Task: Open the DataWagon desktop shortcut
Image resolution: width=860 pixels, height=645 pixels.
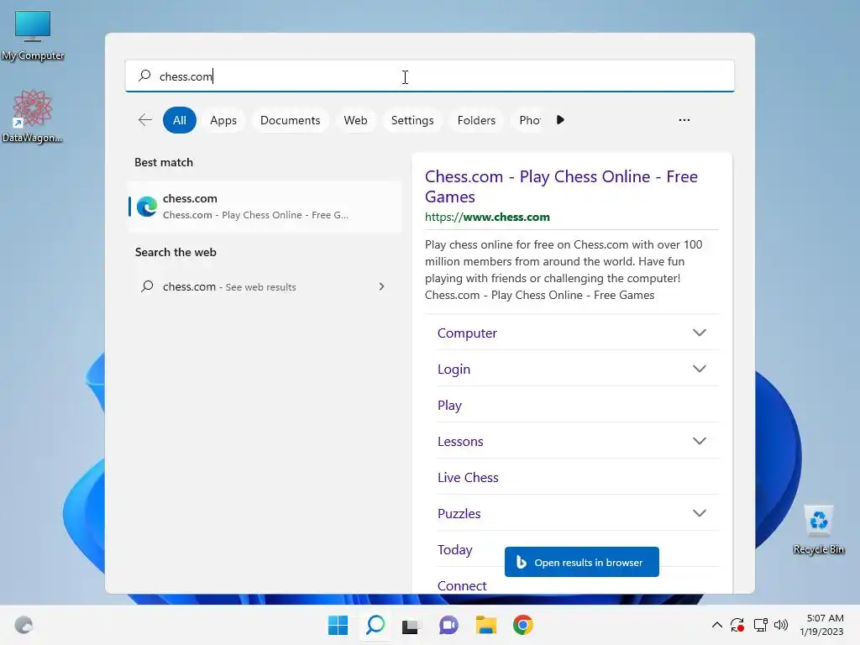Action: tap(33, 116)
